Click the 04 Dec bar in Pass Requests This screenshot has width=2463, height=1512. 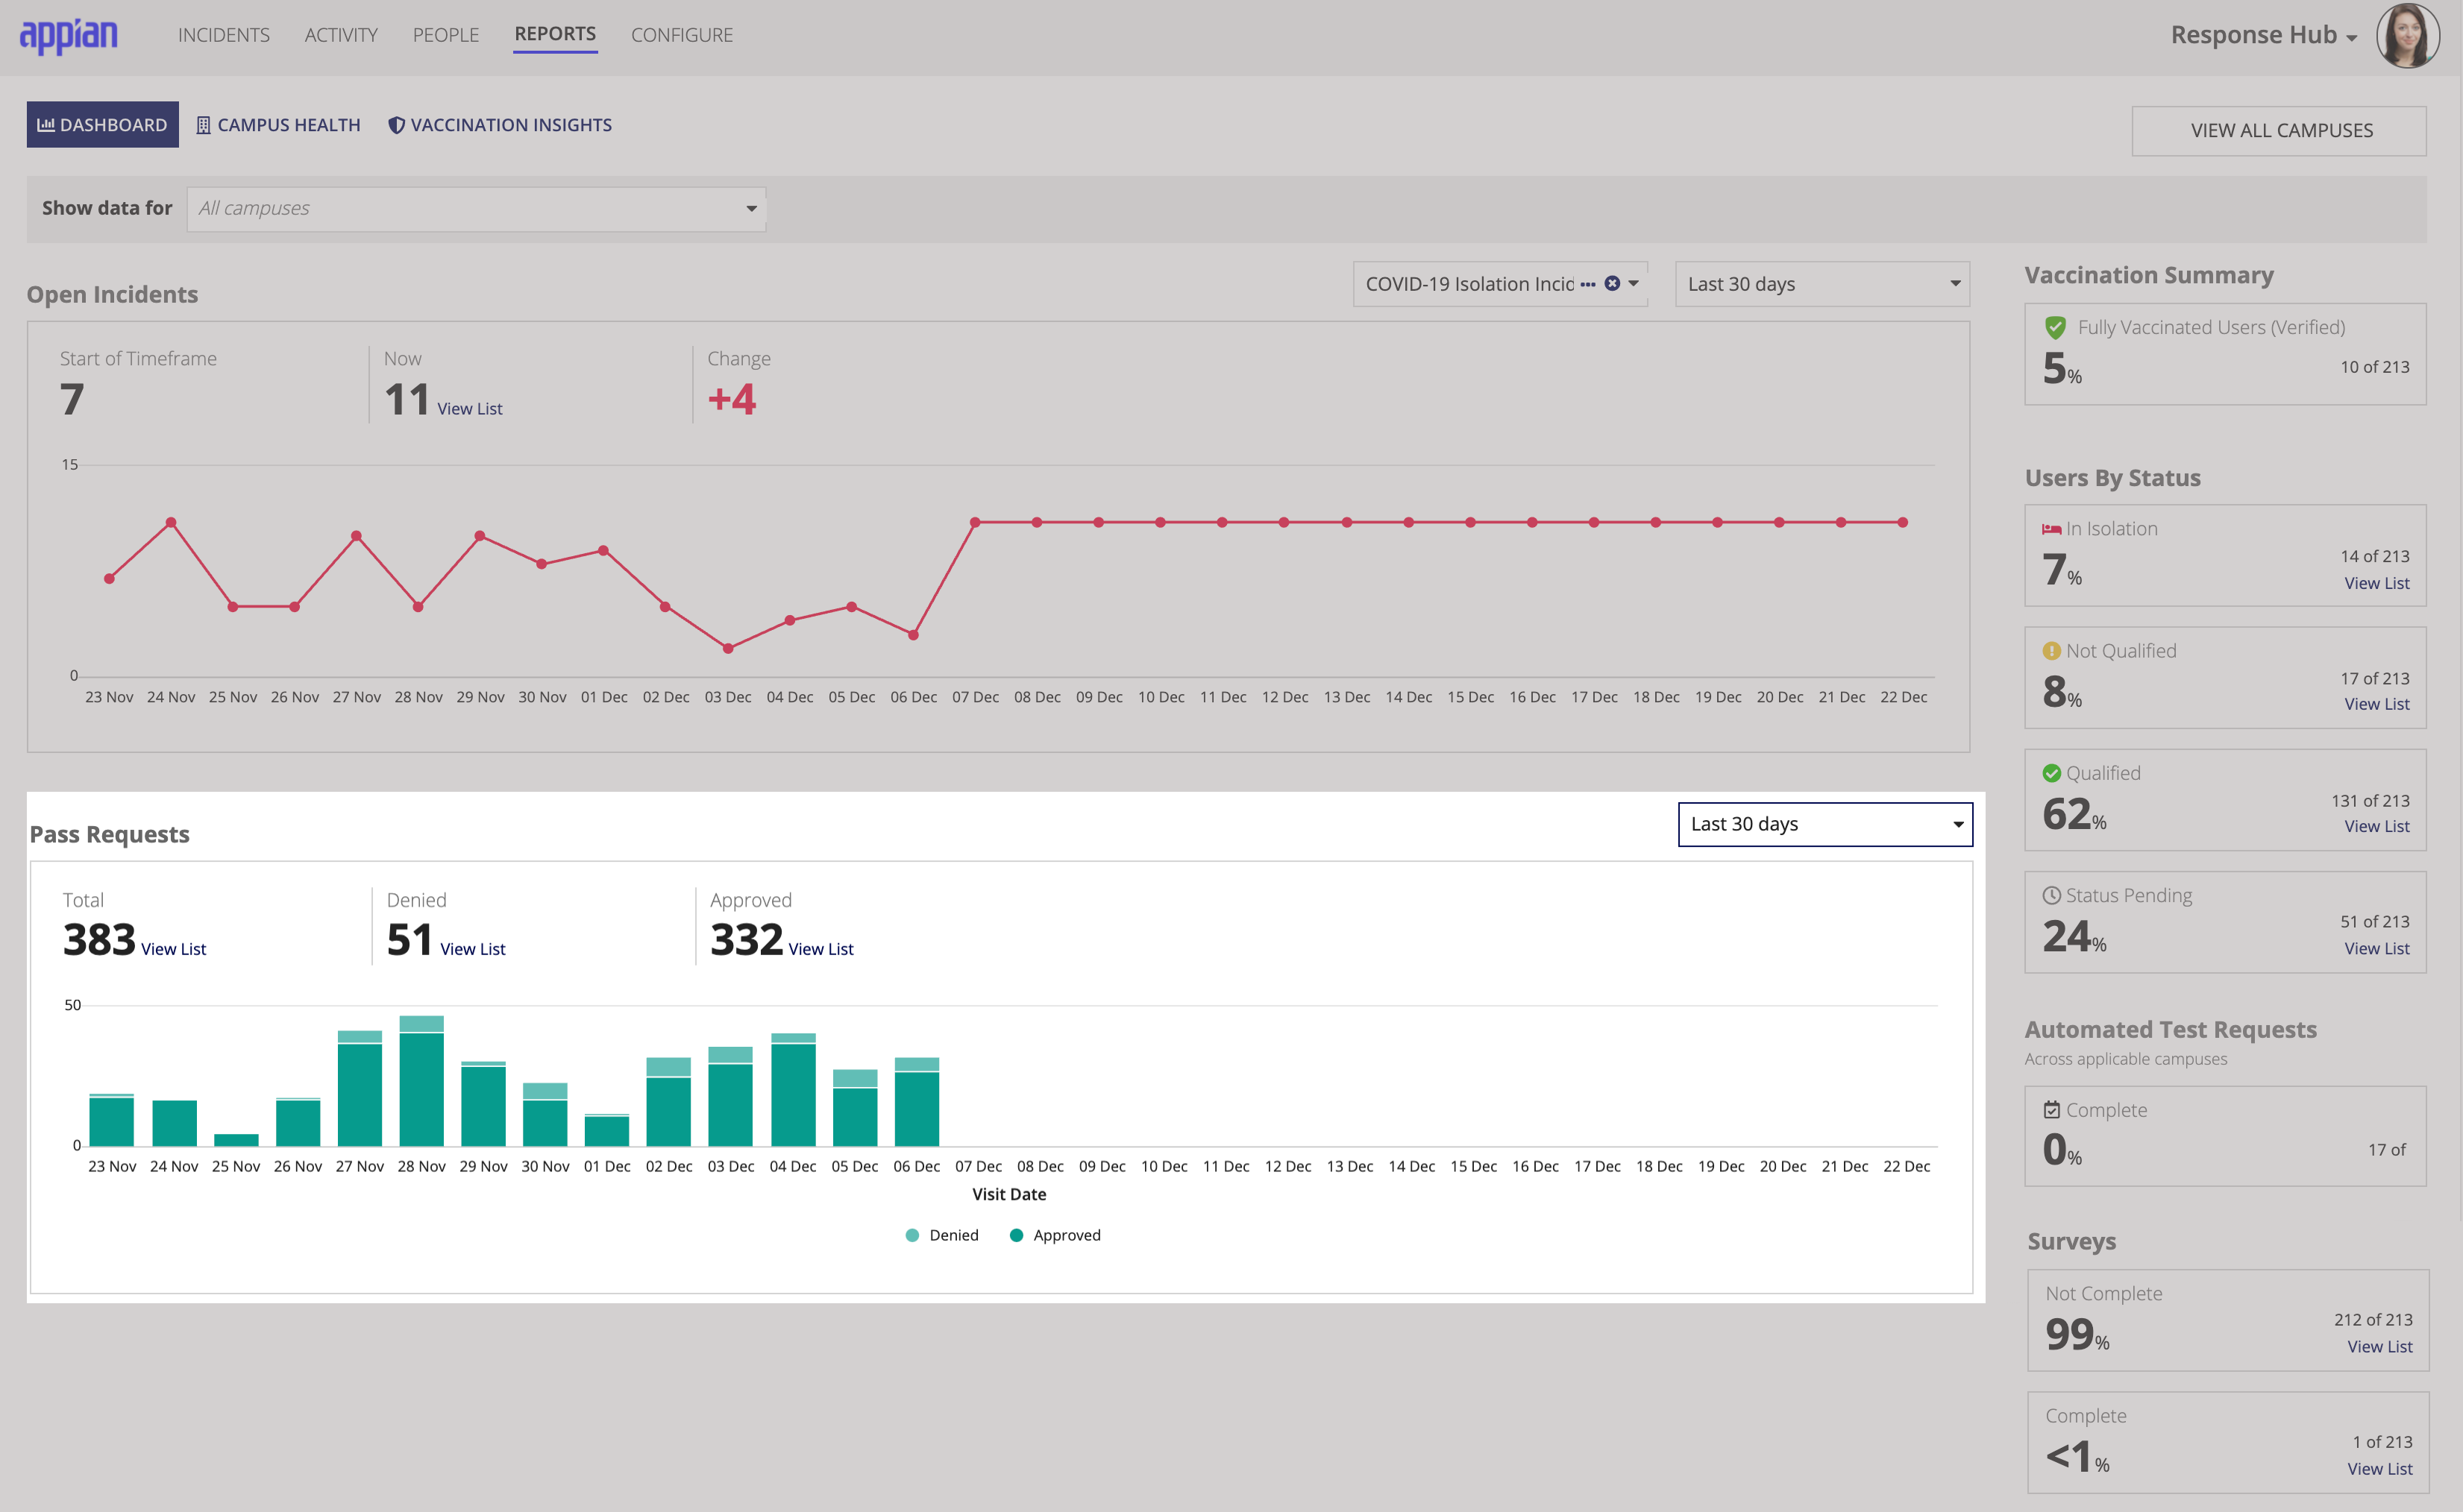(x=794, y=1090)
